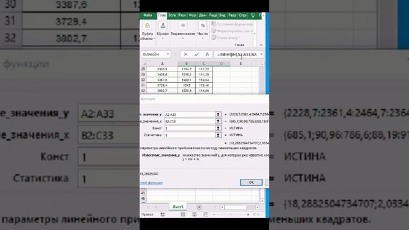Add a new sheet with the plus icon
This screenshot has height=230, width=409.
[x=199, y=207]
